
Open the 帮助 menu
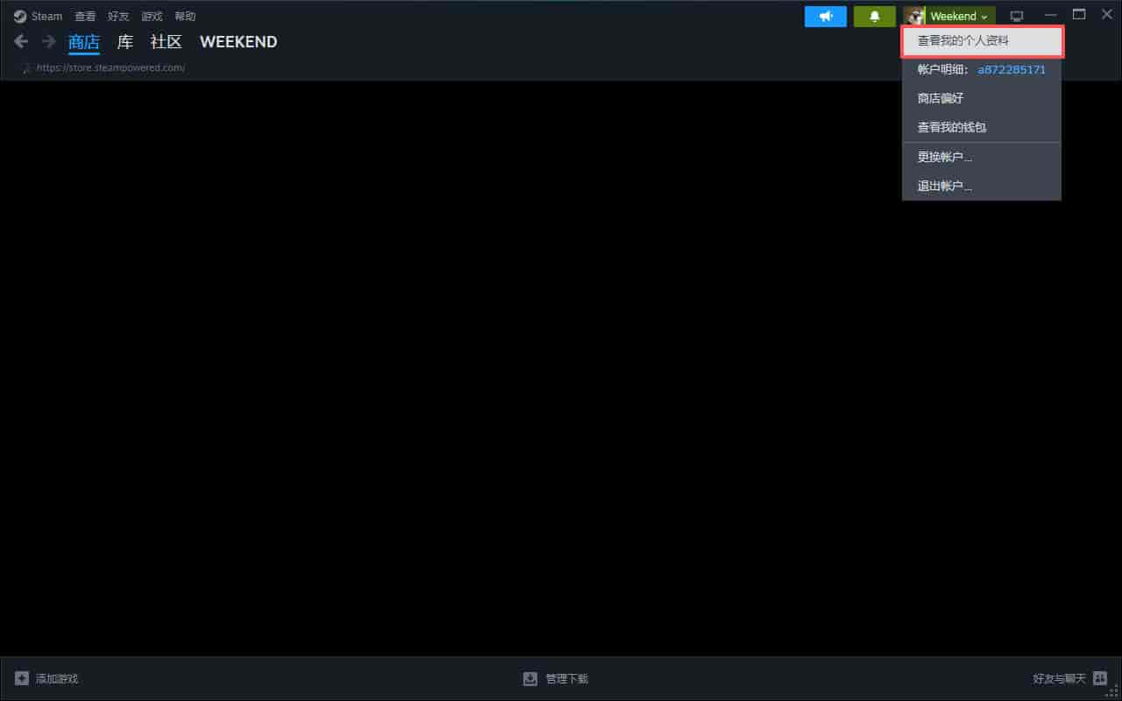click(185, 17)
